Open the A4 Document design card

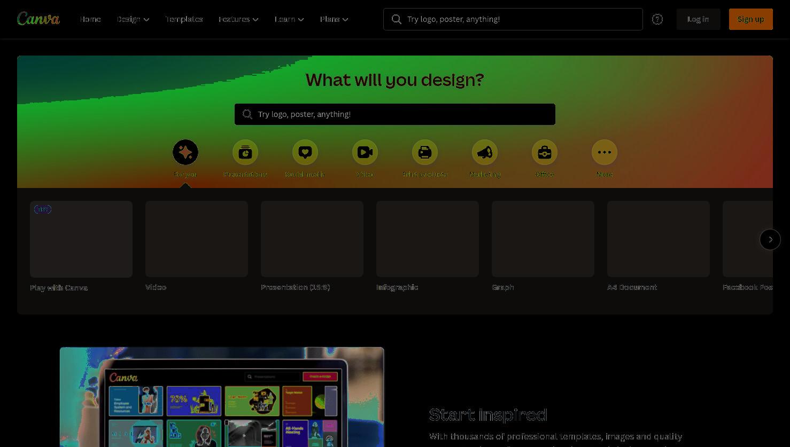(x=659, y=239)
